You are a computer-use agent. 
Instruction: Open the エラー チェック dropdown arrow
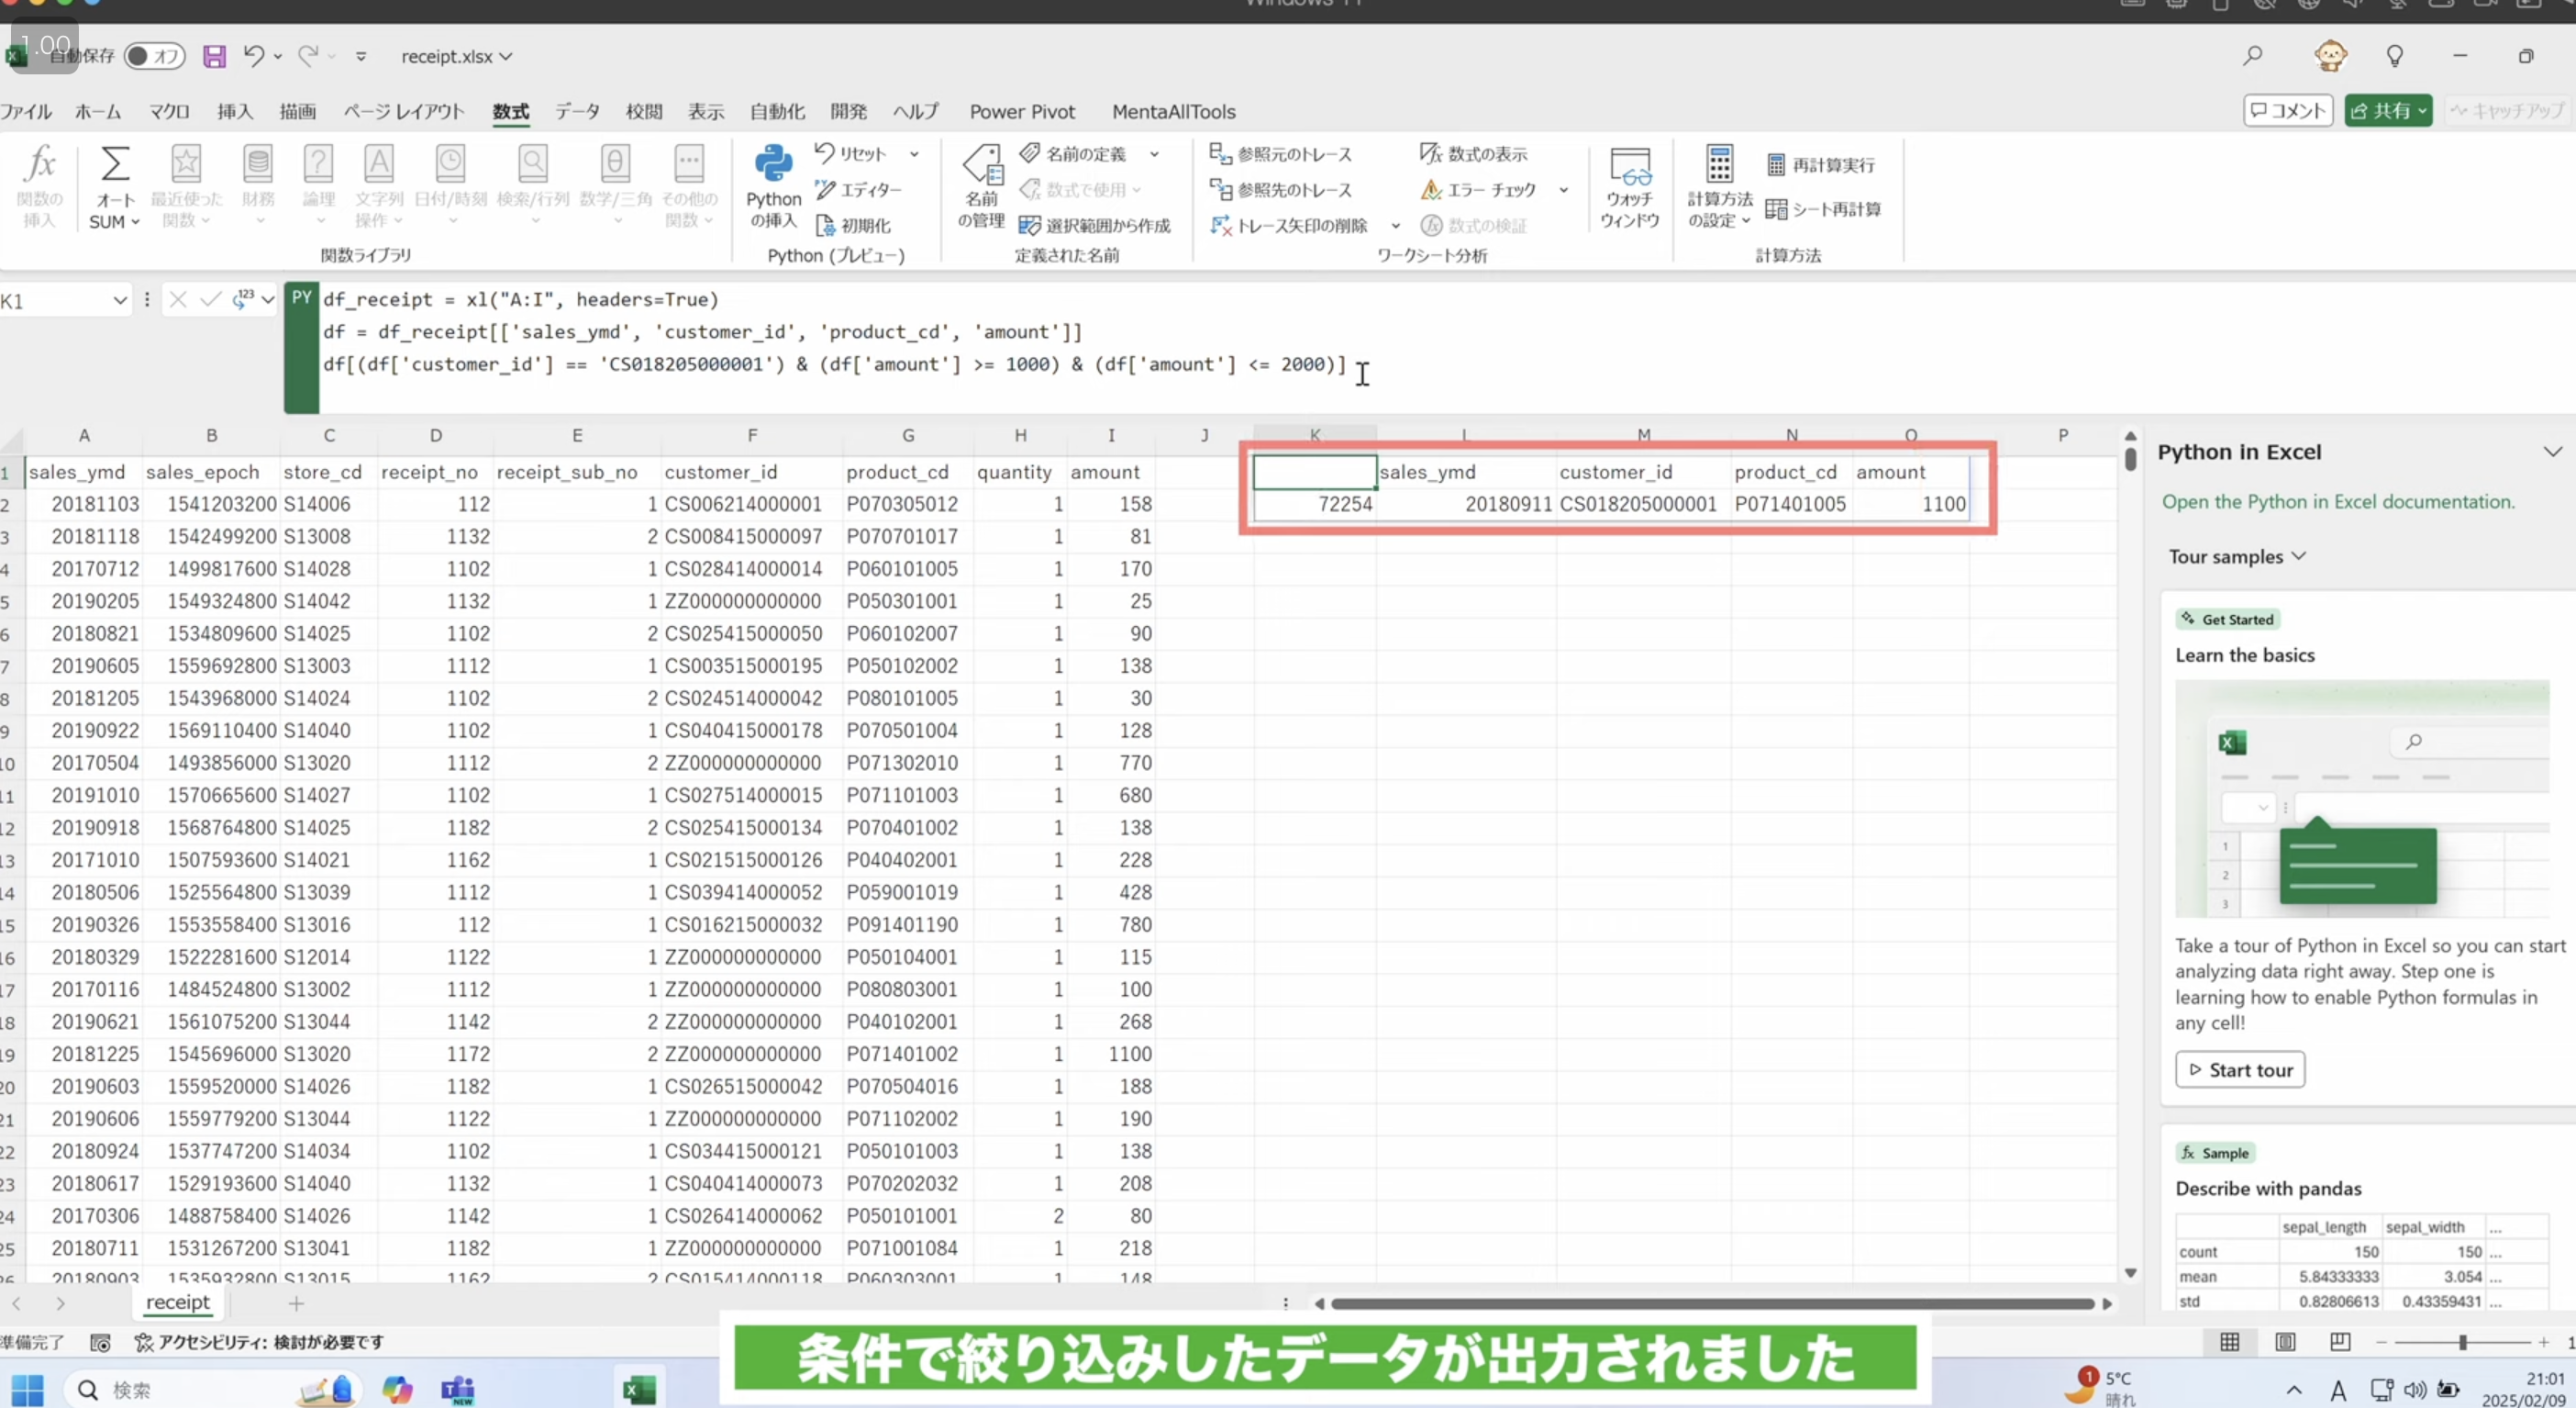point(1564,190)
